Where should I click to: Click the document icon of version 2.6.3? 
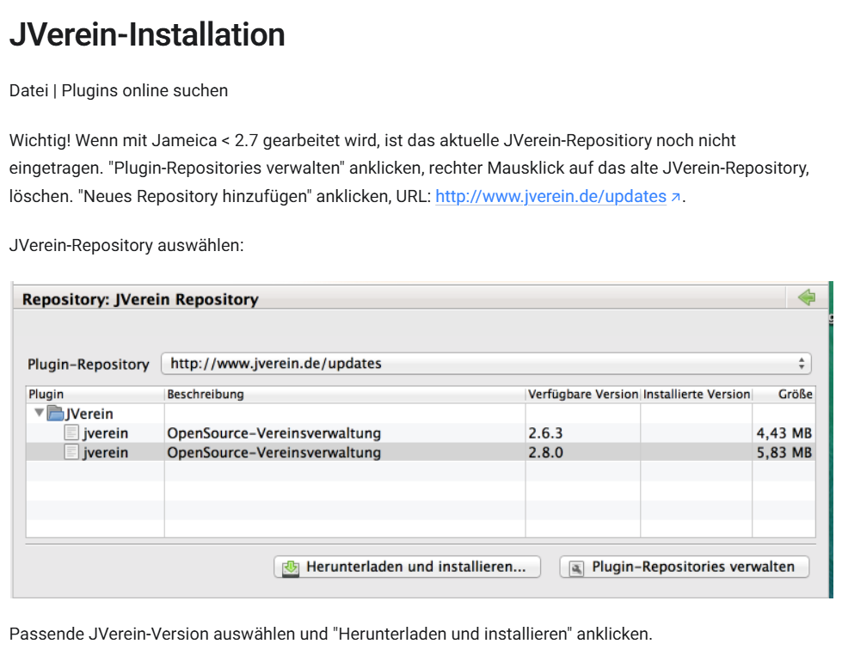72,432
